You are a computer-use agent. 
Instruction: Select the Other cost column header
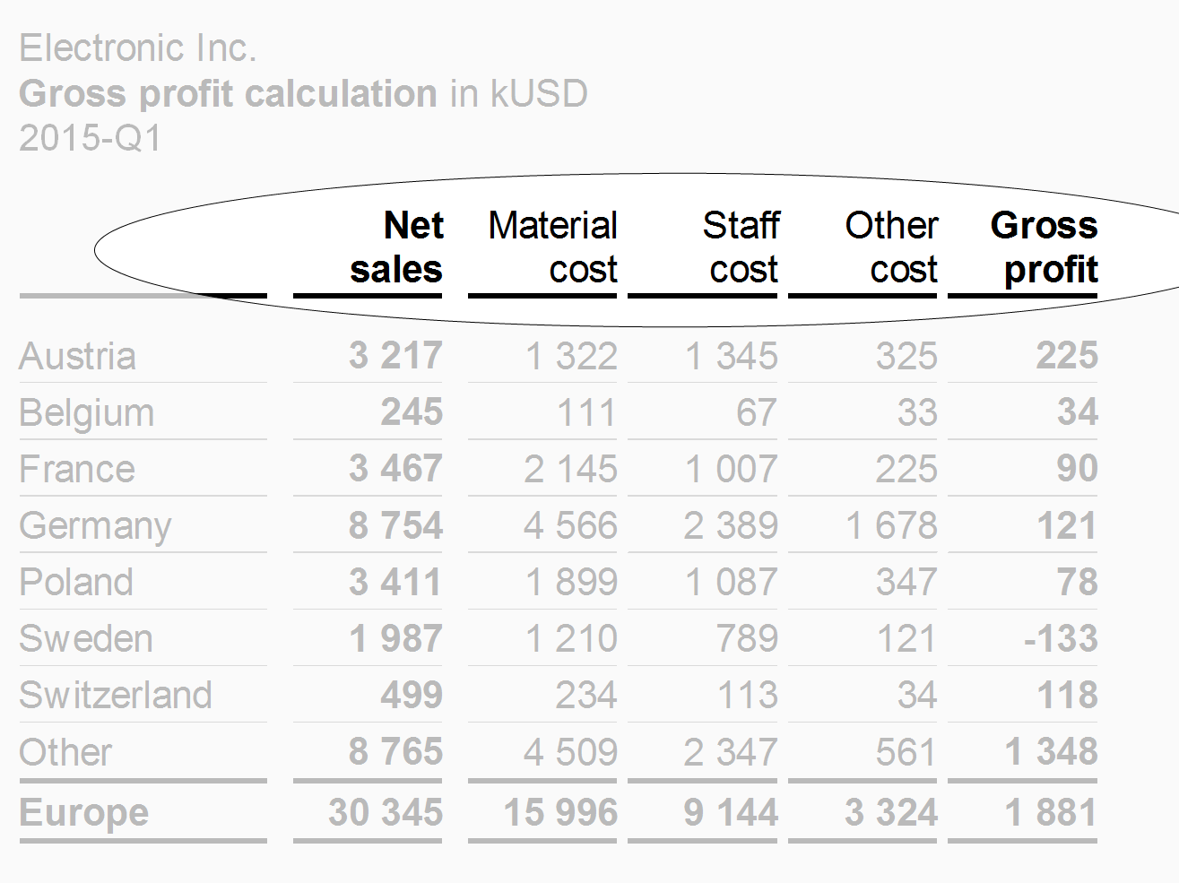891,247
